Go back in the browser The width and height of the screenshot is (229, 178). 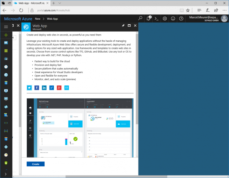point(5,11)
